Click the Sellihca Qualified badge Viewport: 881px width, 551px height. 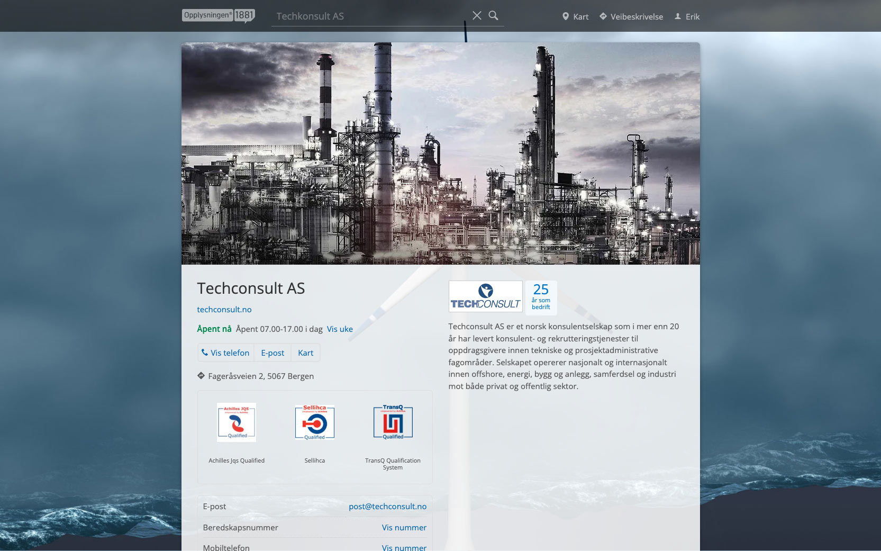(314, 422)
